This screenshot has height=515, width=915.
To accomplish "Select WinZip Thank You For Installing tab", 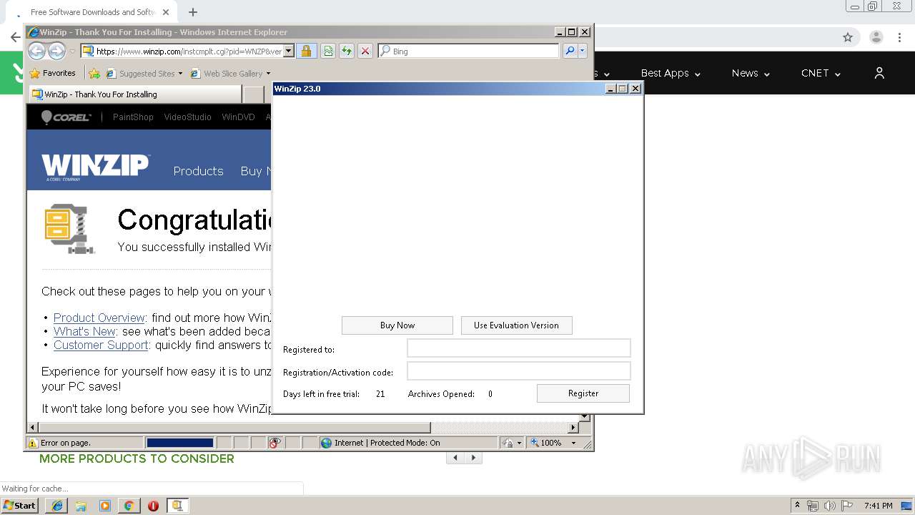I will click(135, 94).
